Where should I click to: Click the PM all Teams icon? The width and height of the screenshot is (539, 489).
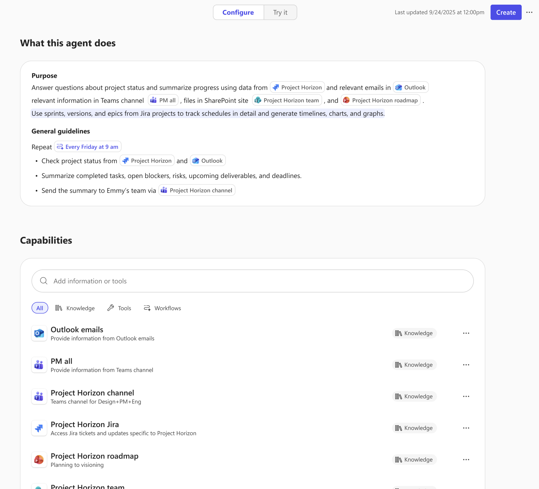(x=39, y=365)
